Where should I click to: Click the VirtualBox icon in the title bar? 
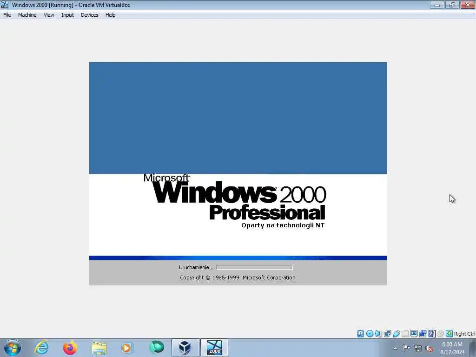[x=5, y=5]
